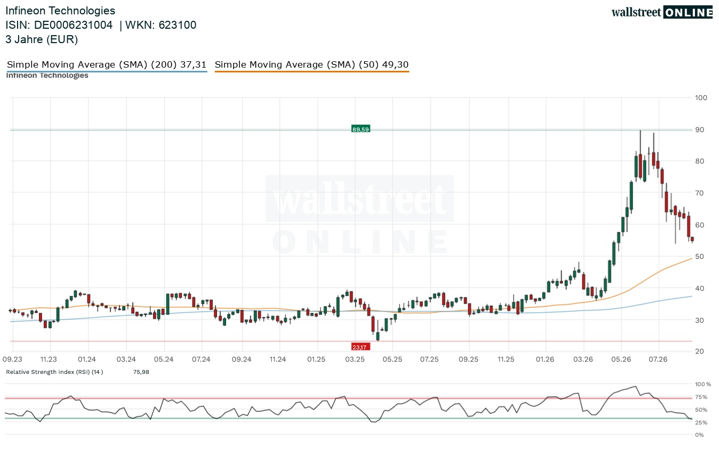Click the wallstreet ONLINE logo
The image size is (719, 449).
tap(662, 12)
